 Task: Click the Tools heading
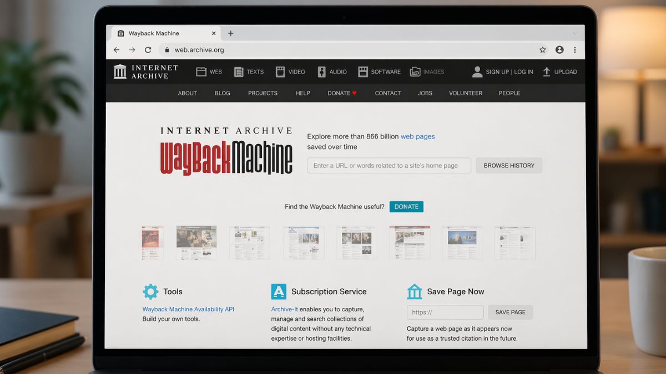(x=173, y=291)
